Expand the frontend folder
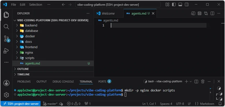 point(53,47)
